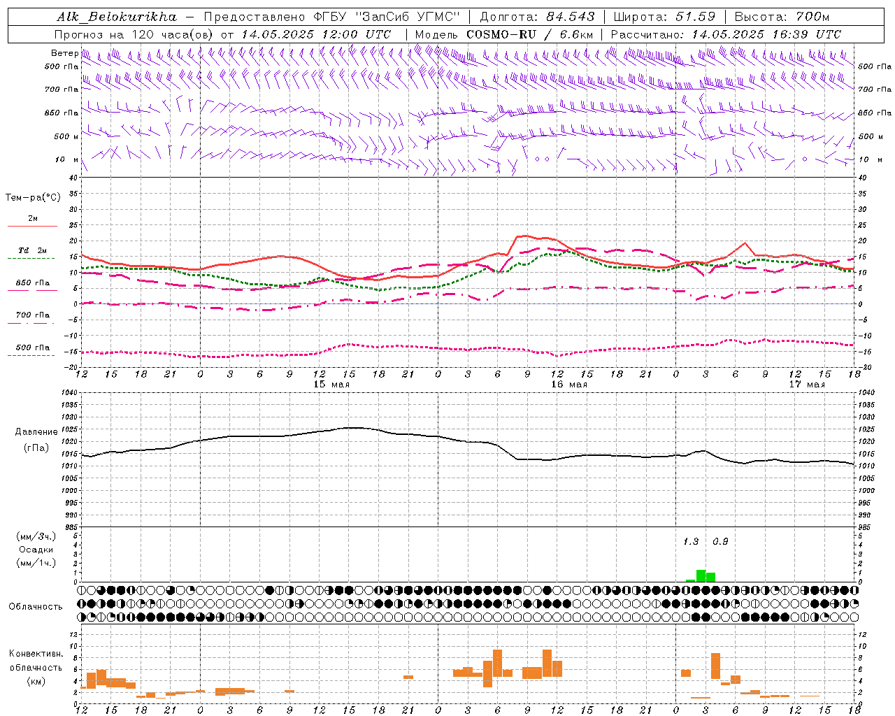Select the latitude value Широта: 51.59
Screen dimensions: 895x716
(x=664, y=17)
